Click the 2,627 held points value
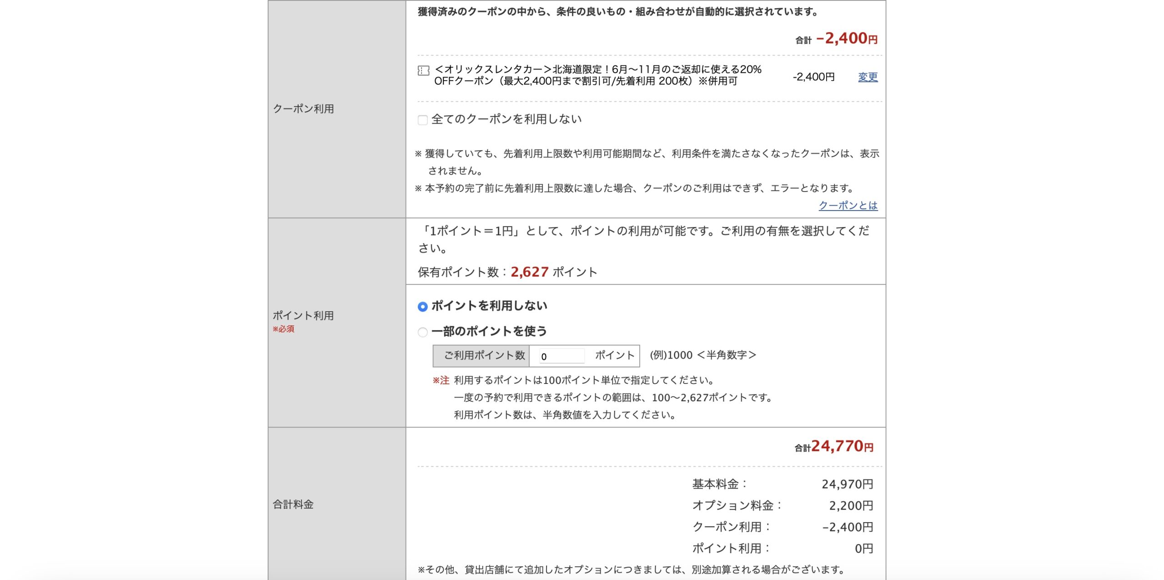This screenshot has height=580, width=1164. click(x=529, y=272)
